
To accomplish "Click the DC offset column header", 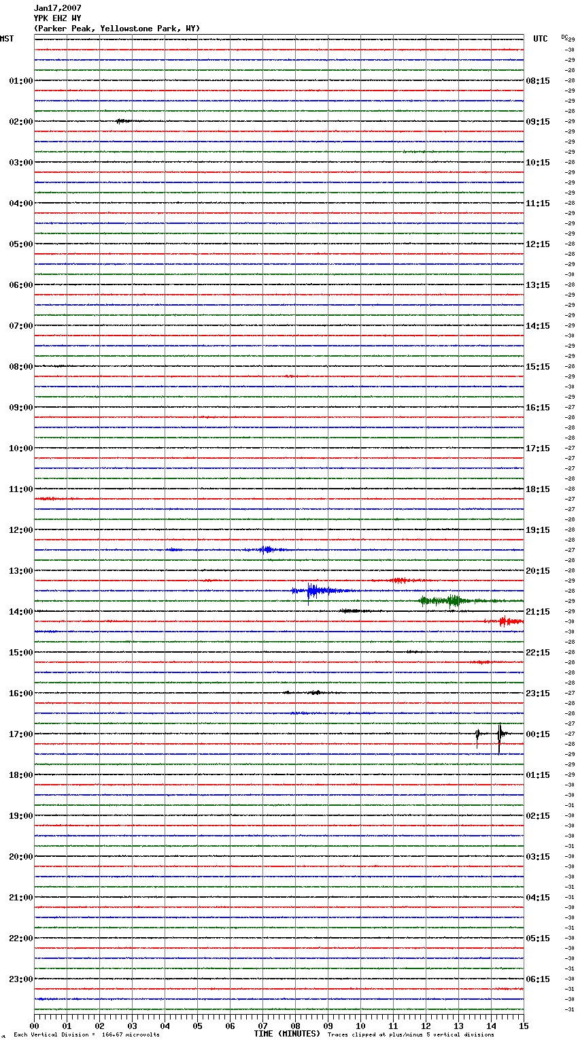I will coord(564,37).
